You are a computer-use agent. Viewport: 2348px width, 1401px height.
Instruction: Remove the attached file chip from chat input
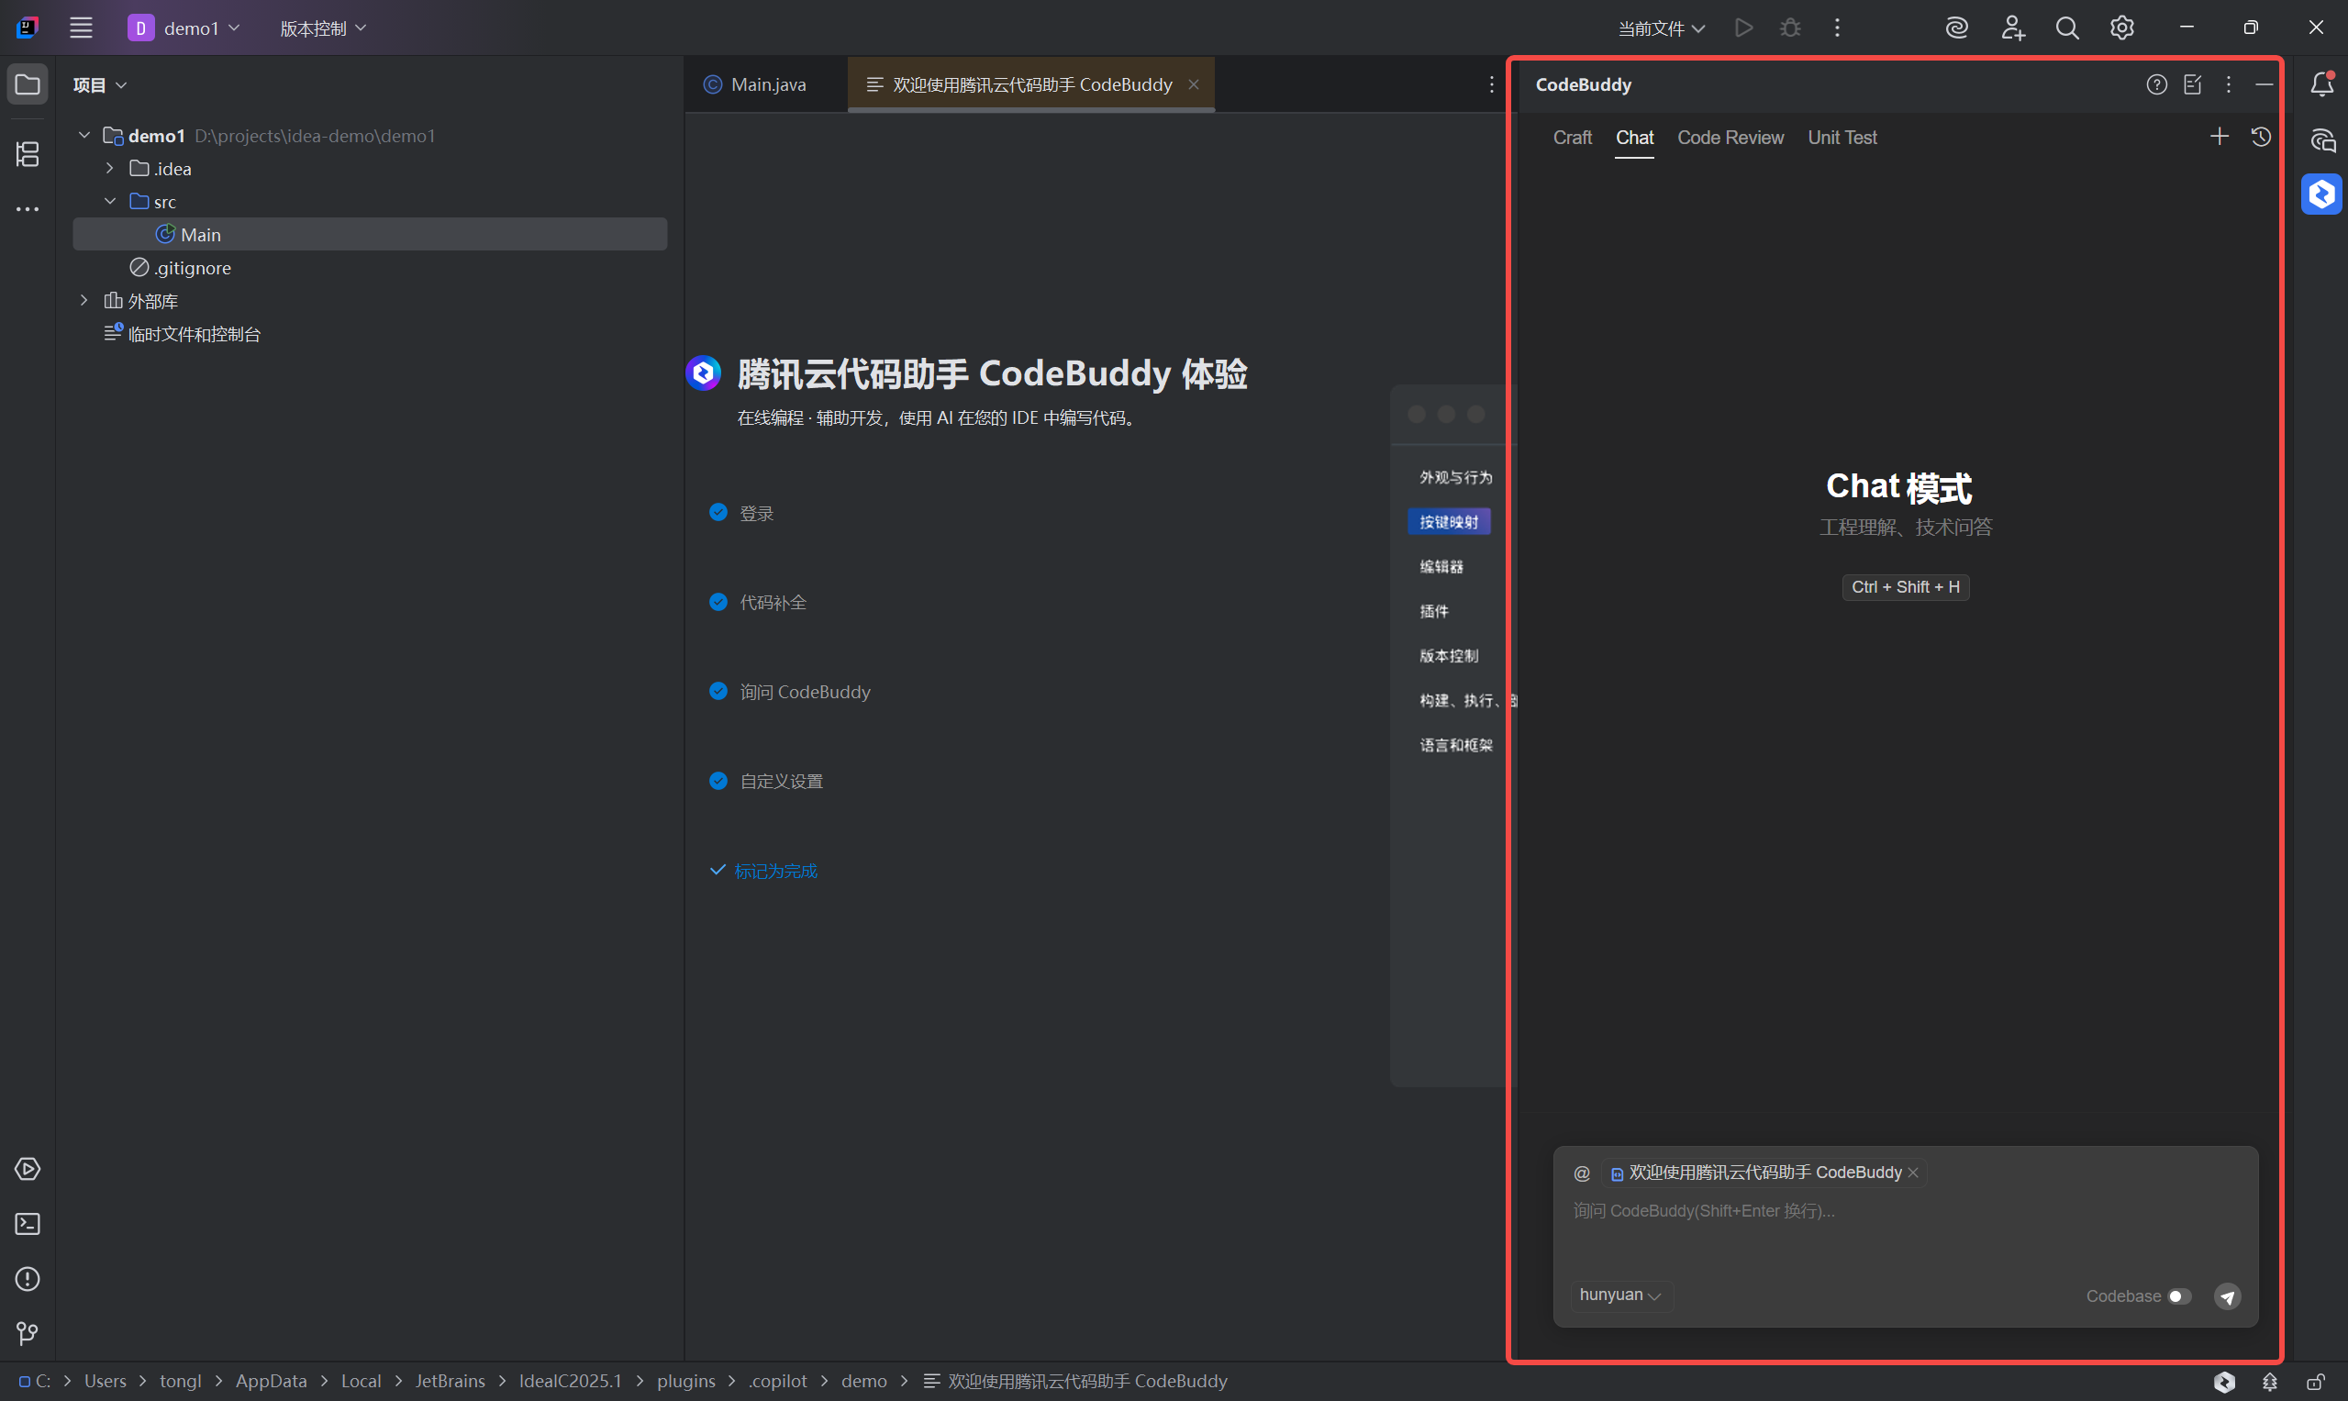click(x=1912, y=1172)
